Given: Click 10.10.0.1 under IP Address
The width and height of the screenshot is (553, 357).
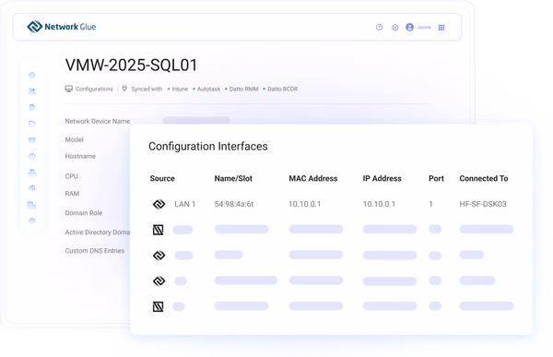Looking at the screenshot, I should coord(379,204).
